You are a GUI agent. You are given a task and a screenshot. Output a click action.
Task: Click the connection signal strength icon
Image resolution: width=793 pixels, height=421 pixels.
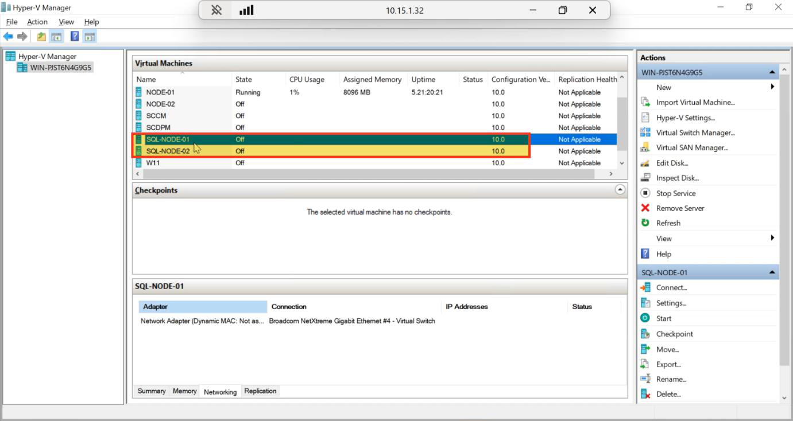(x=246, y=10)
